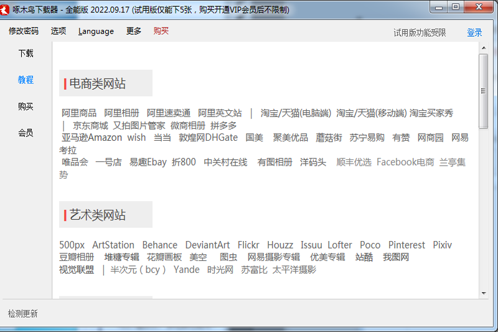The image size is (498, 332).
Task: Click the ArtStation link
Action: click(x=113, y=245)
